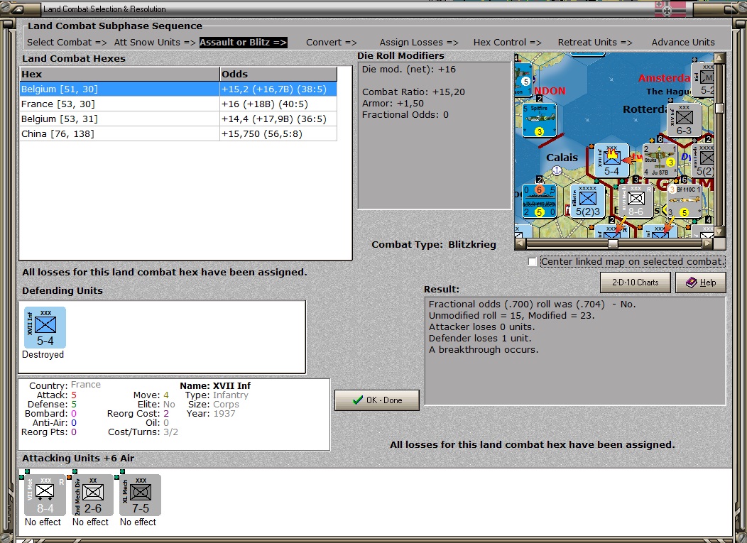Image resolution: width=747 pixels, height=543 pixels.
Task: Click the 'A breakthrough occurs.' result line
Action: [484, 350]
